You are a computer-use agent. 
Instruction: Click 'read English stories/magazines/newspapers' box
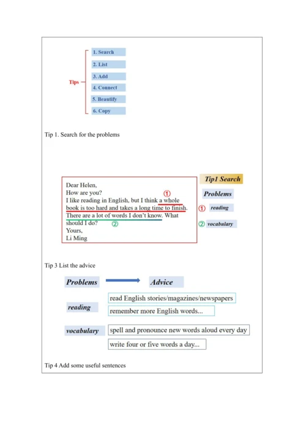point(172,298)
